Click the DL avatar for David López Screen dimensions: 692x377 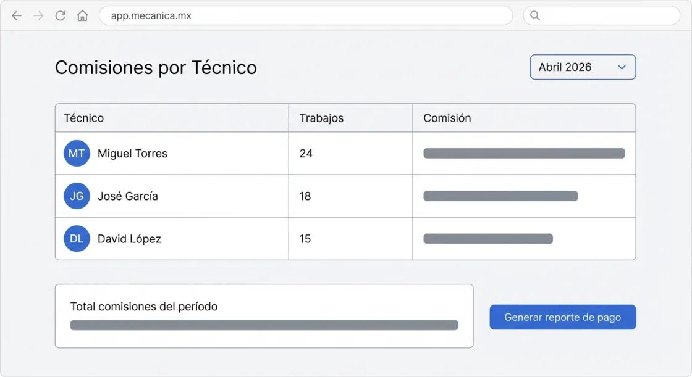click(x=77, y=238)
